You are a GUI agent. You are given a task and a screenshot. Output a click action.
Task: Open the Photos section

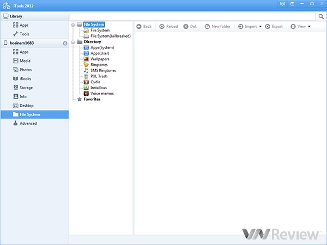[22, 70]
